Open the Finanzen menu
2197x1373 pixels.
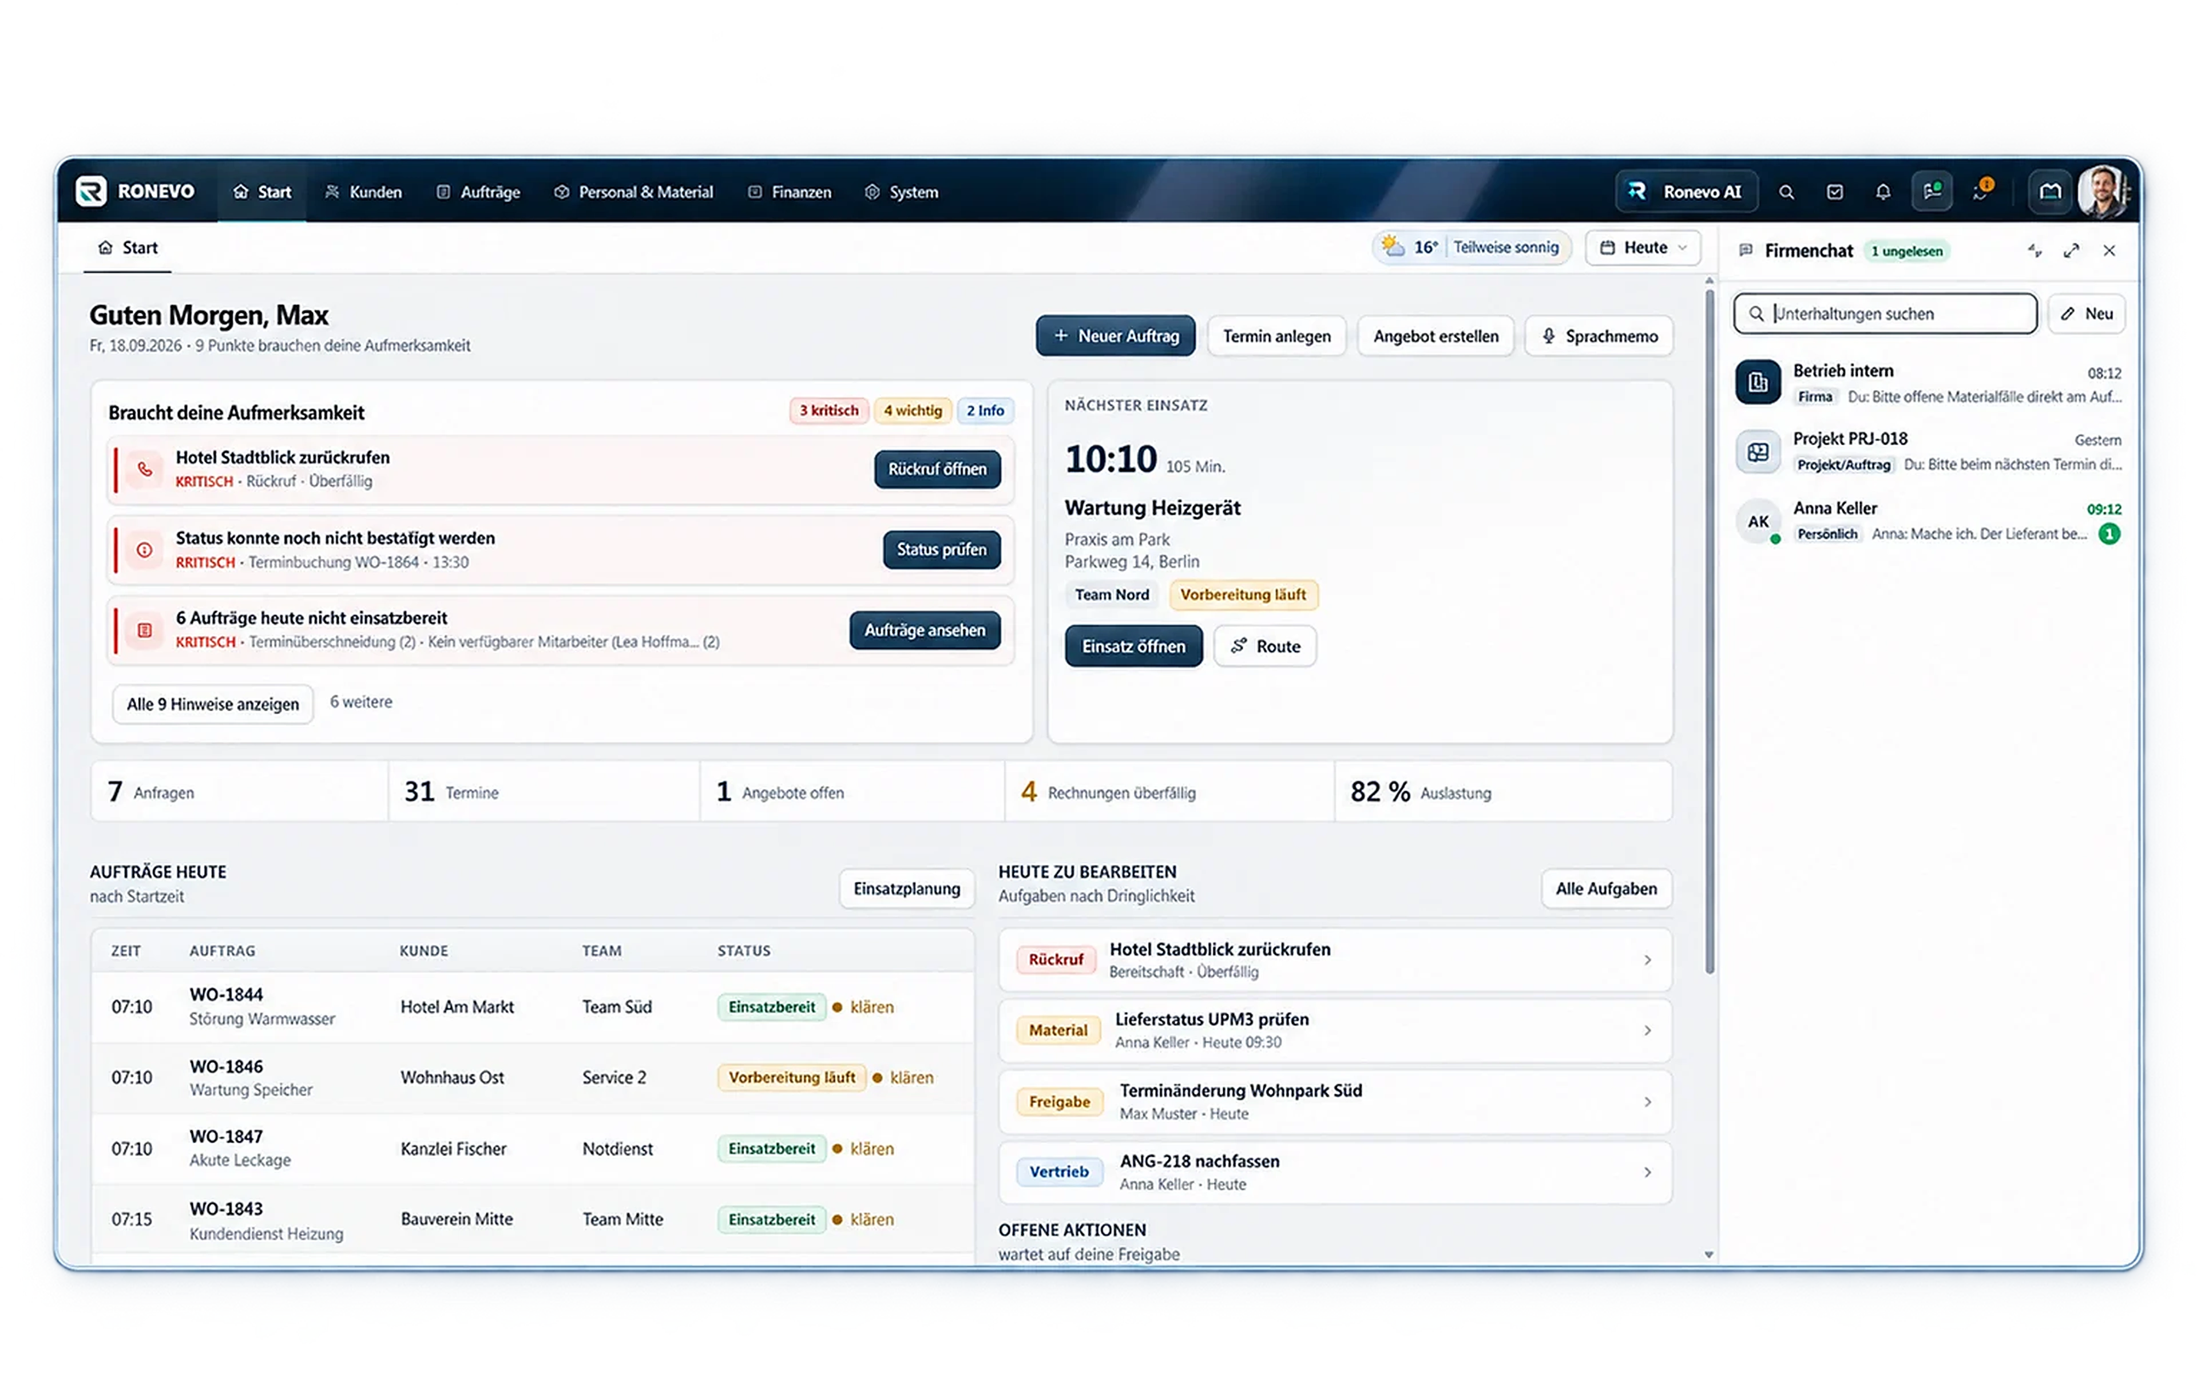[x=790, y=192]
